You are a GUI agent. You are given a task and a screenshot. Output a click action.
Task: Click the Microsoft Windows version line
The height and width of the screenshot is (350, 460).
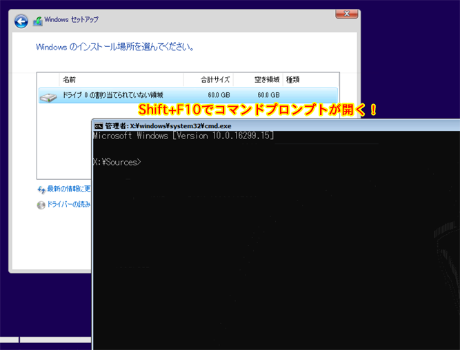[183, 136]
